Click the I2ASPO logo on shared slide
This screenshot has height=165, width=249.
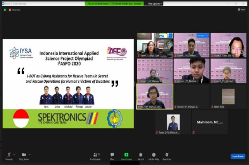tap(117, 53)
